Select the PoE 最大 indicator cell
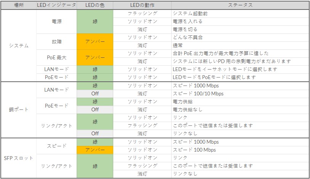This screenshot has height=179, width=310. [56, 57]
